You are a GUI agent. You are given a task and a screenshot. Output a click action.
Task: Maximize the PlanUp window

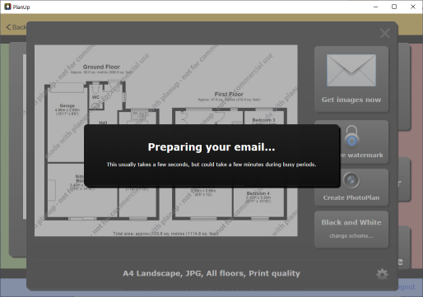coord(394,7)
